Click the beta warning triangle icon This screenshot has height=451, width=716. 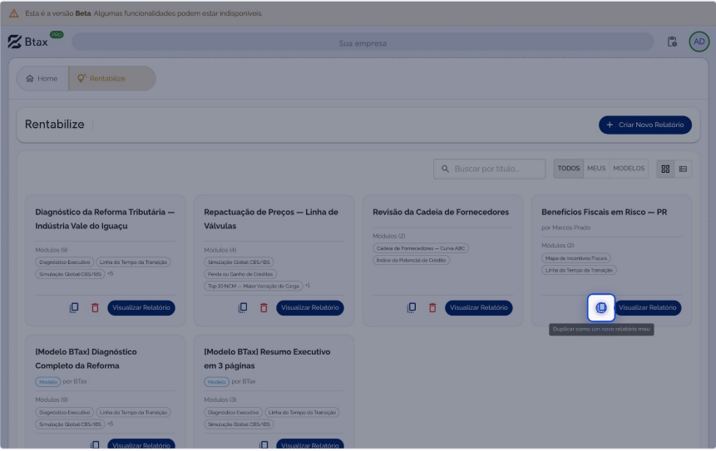pyautogui.click(x=14, y=13)
